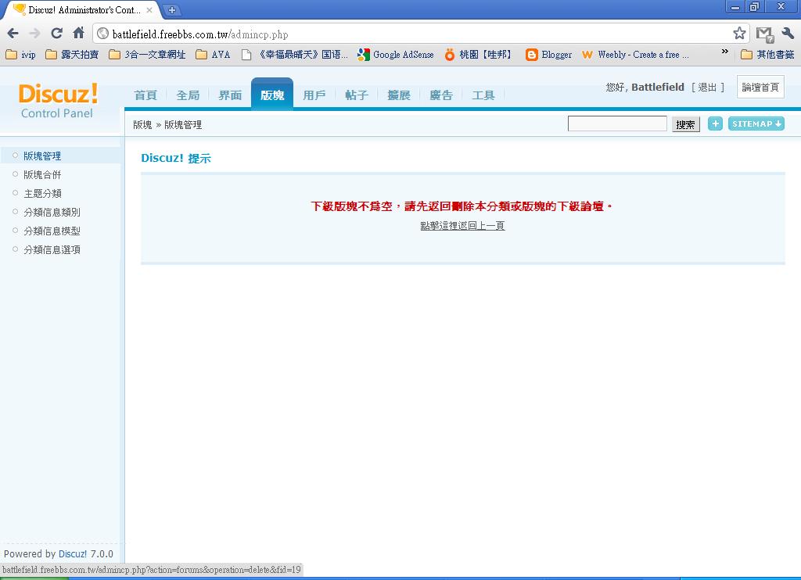Click the 搜索 button
This screenshot has height=580, width=801.
[685, 124]
